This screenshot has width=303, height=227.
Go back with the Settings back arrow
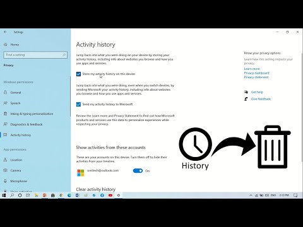tap(5, 32)
